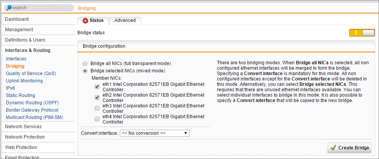Check the eth3 member NIC checkbox

[97, 109]
